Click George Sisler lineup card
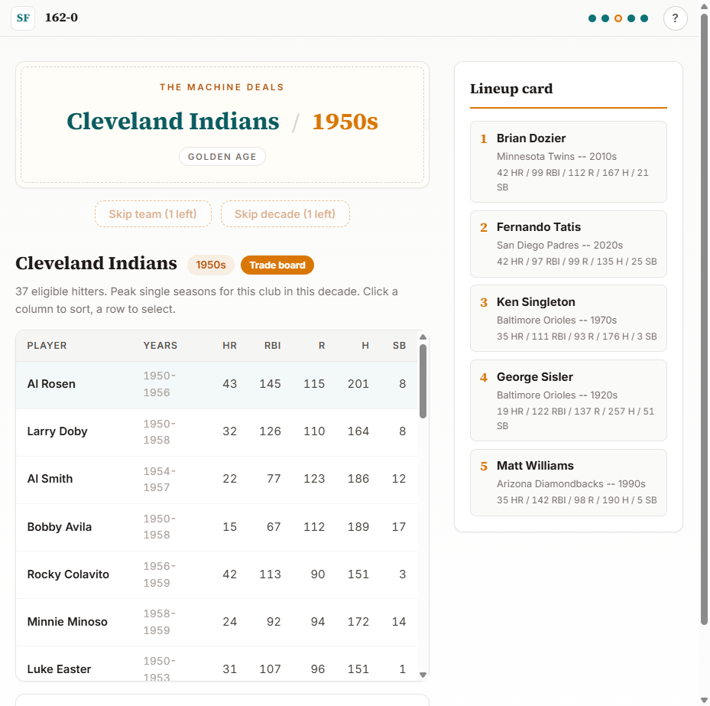The image size is (710, 706). 569,401
